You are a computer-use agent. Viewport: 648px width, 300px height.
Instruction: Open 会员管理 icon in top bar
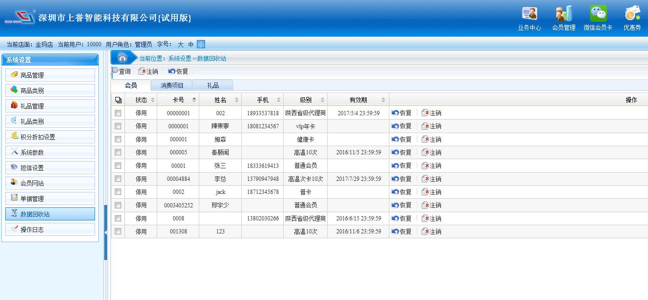pyautogui.click(x=564, y=14)
